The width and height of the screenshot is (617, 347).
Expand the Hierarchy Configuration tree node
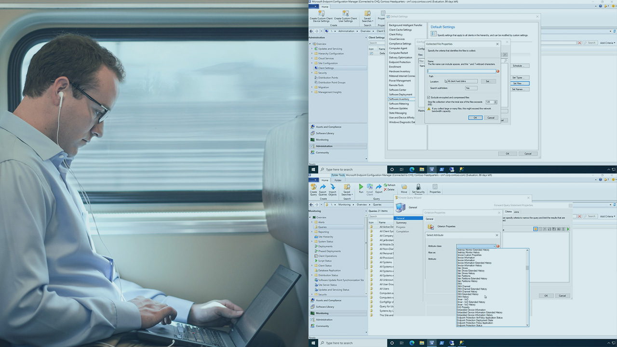click(312, 53)
